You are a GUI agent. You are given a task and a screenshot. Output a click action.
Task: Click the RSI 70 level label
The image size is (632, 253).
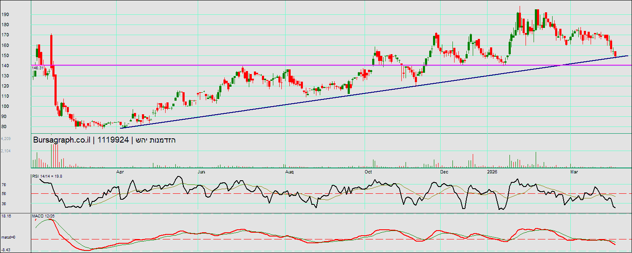click(x=3, y=185)
